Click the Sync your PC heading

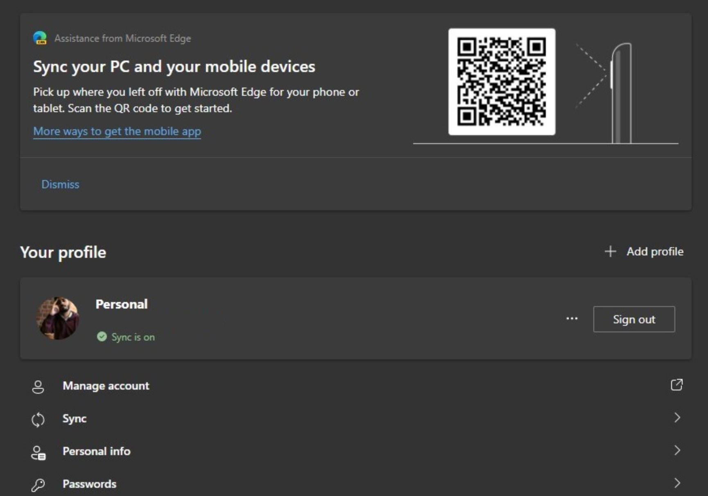pos(174,67)
